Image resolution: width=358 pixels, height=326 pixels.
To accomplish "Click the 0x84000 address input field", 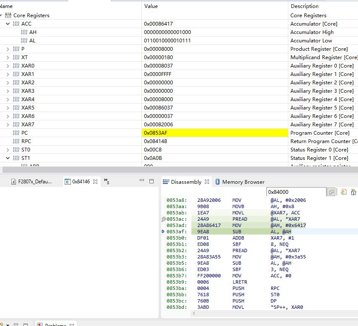I will 296,192.
